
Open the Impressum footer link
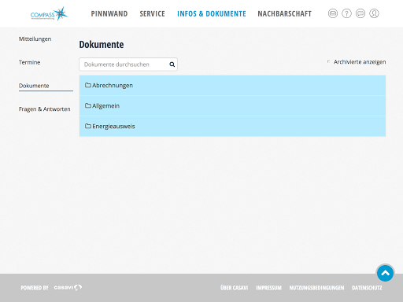coord(268,288)
